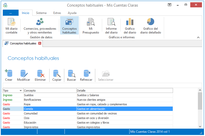Click 'Nuevos clientes amigos' detail cell
Viewport: 205px width, 136px height.
[124, 100]
